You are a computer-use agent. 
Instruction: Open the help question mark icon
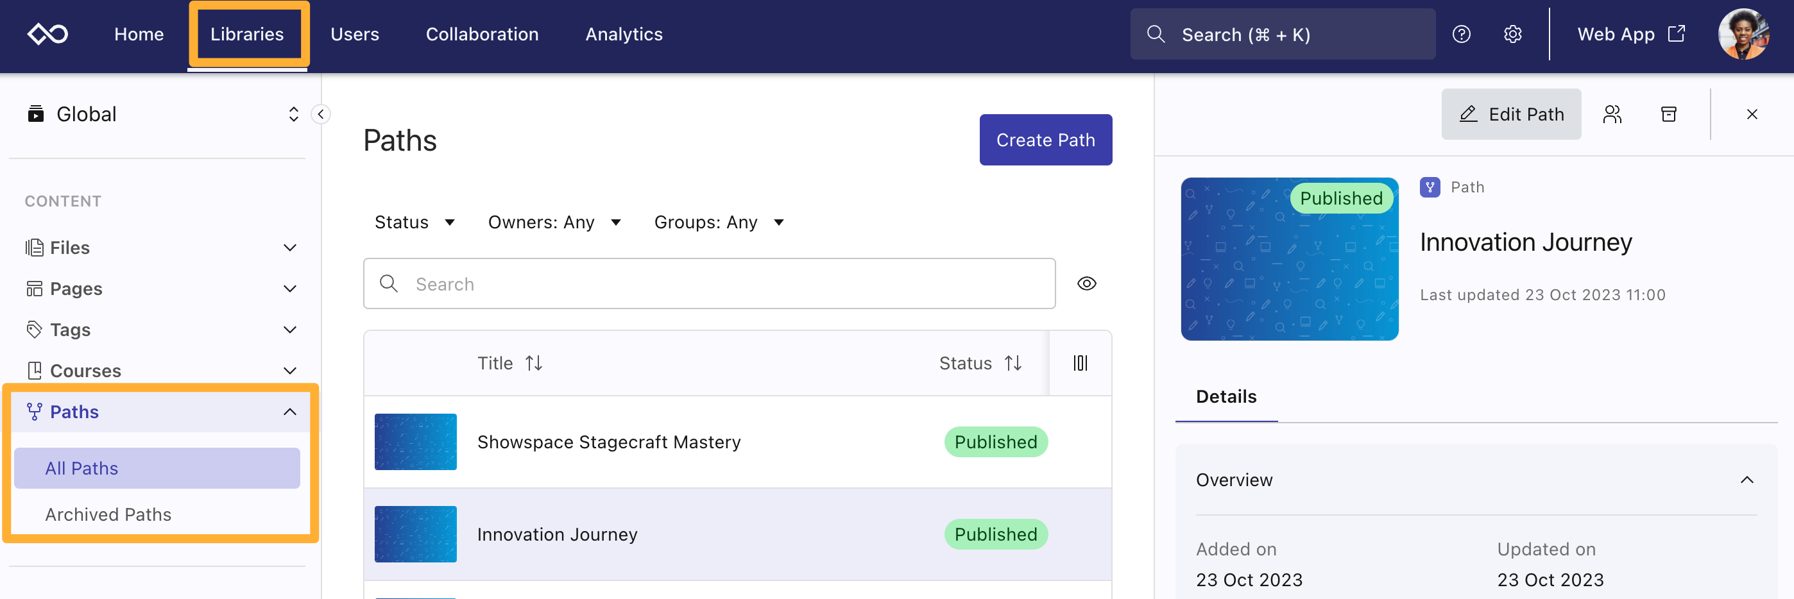pos(1461,34)
